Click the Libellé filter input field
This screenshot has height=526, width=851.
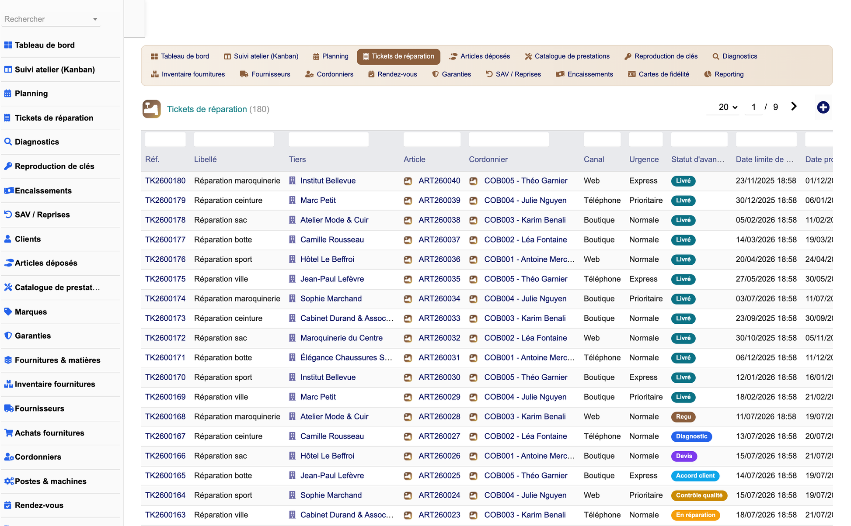pos(234,139)
